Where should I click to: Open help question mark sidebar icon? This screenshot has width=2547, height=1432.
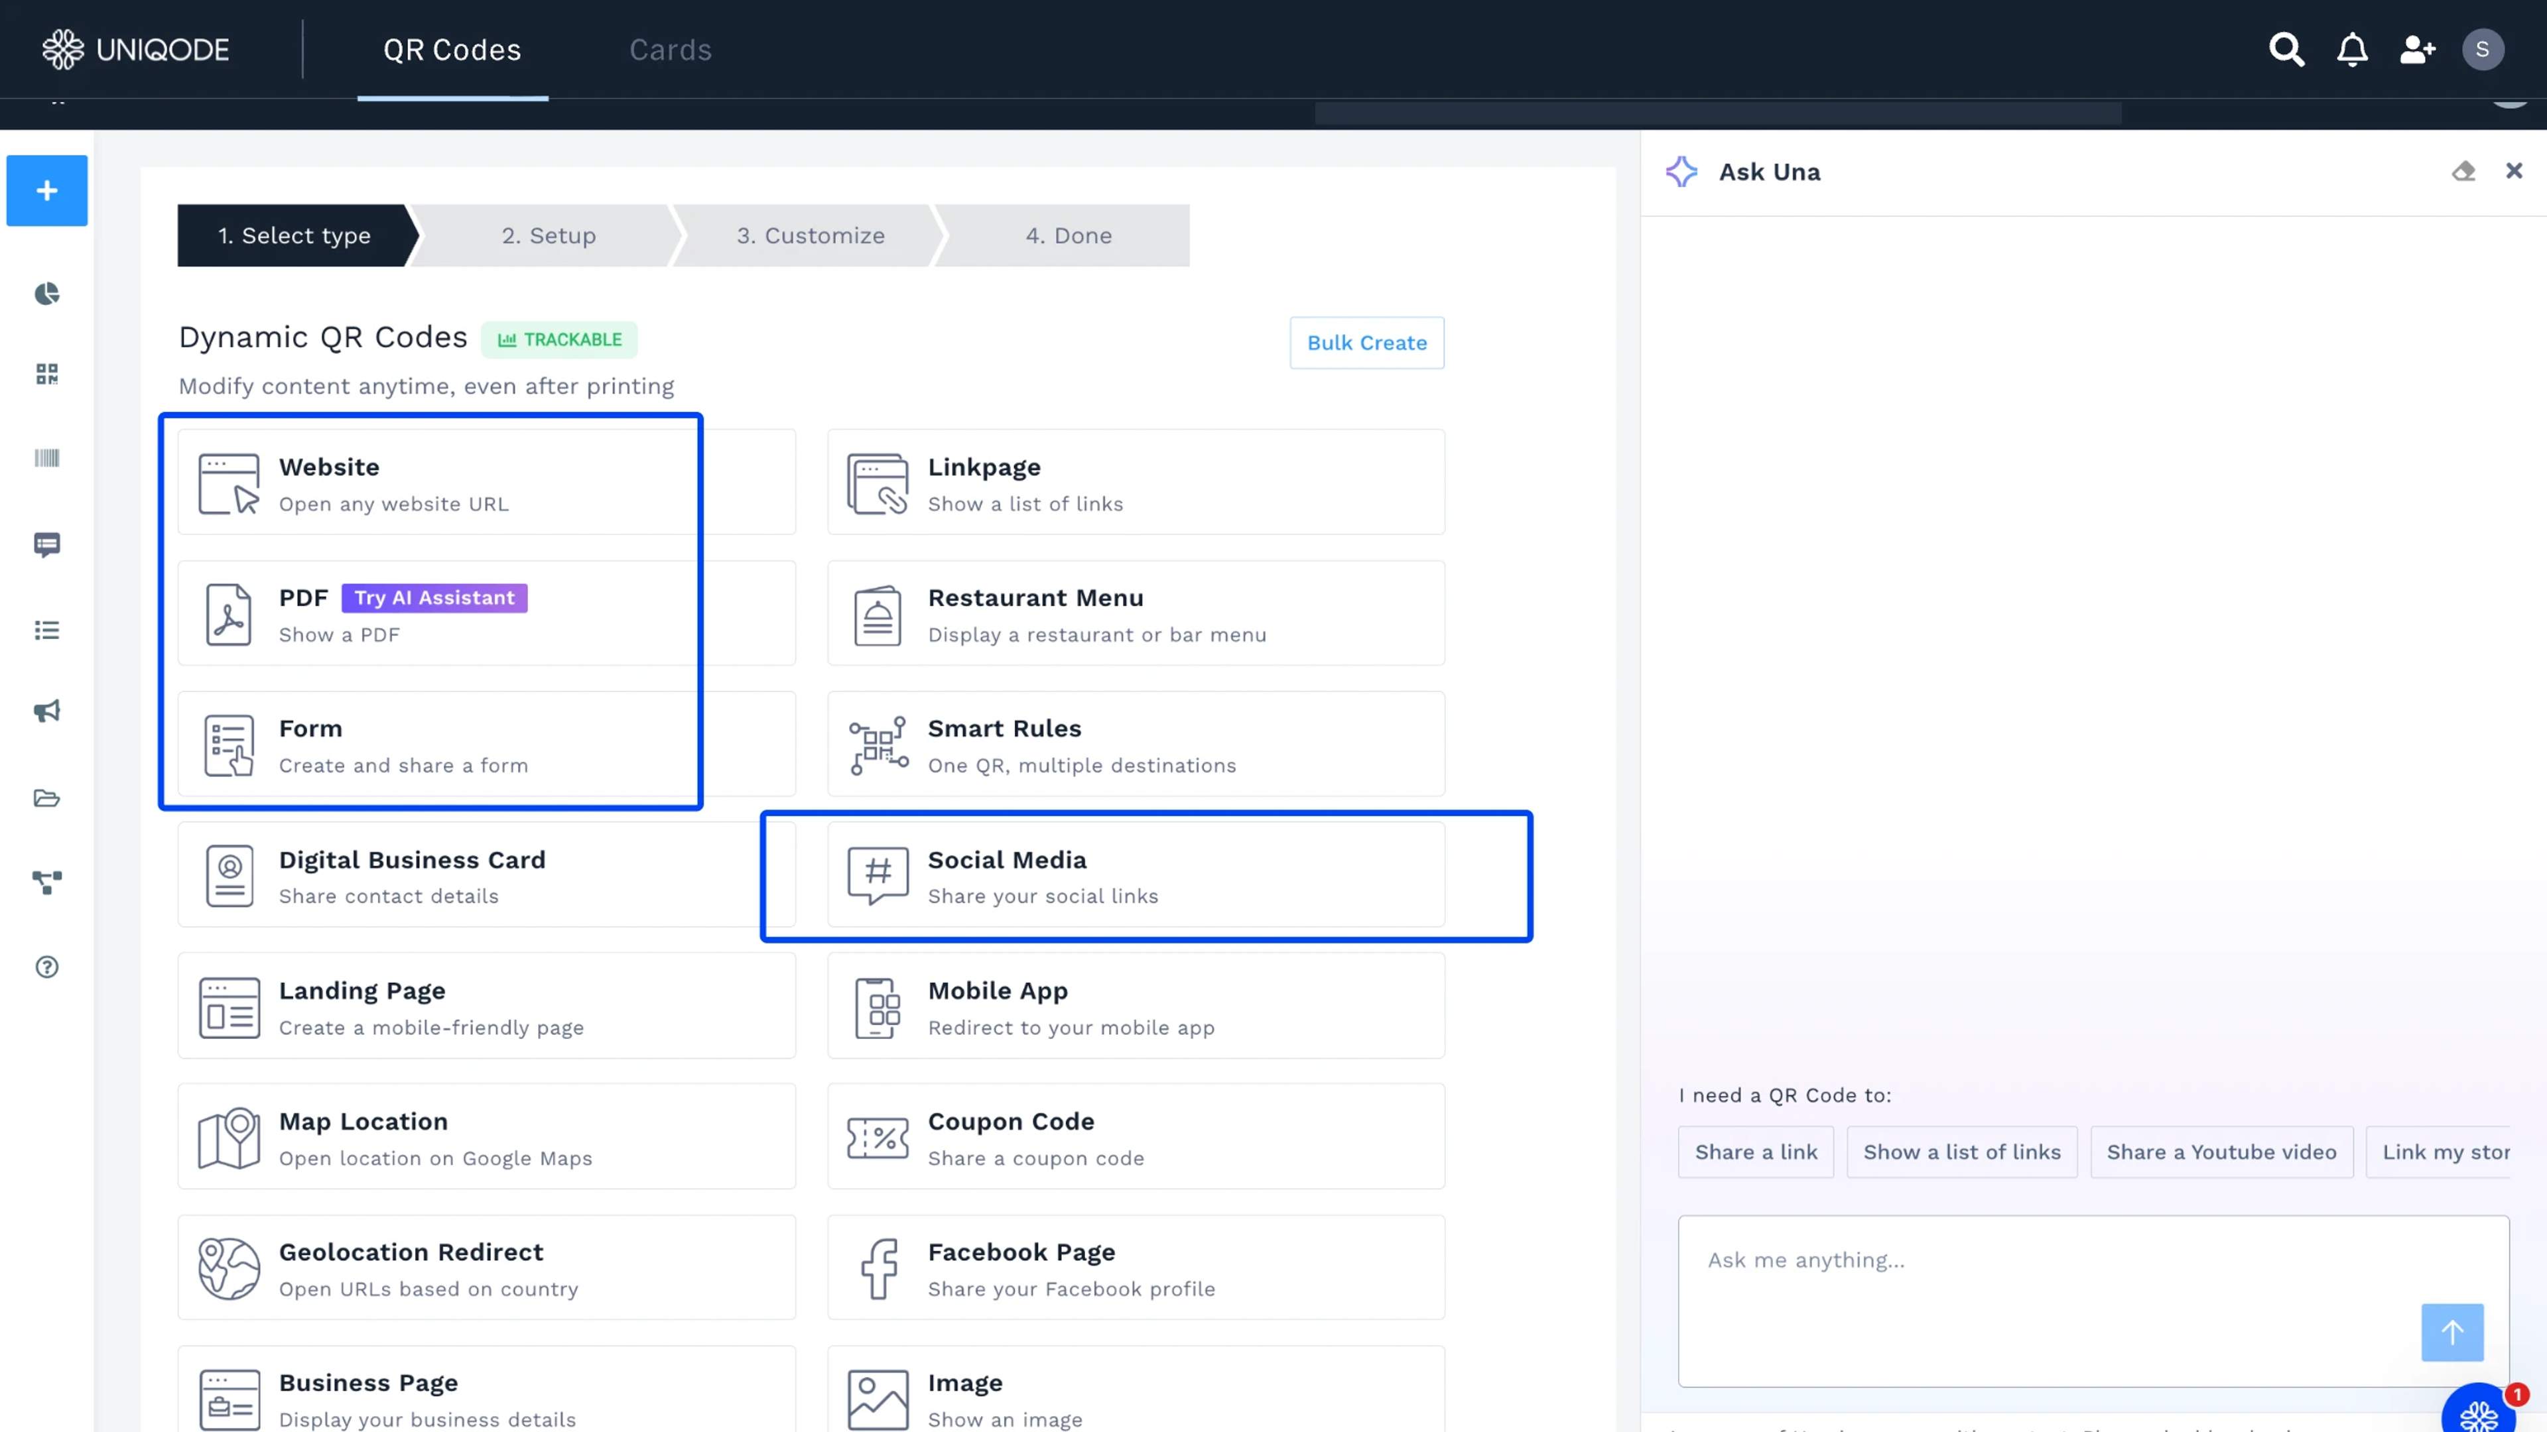46,967
